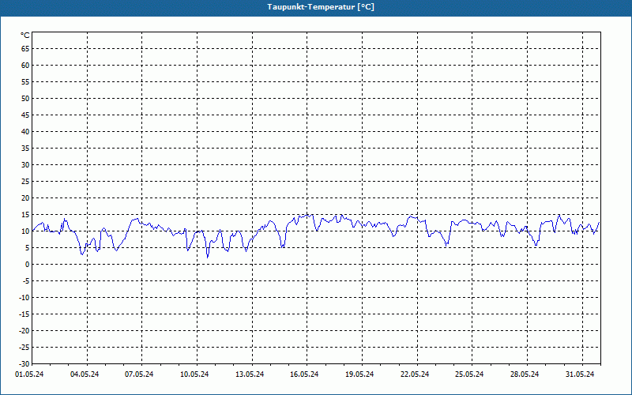The height and width of the screenshot is (395, 632).
Task: Click the 16.05.24 date label
Action: 304,374
